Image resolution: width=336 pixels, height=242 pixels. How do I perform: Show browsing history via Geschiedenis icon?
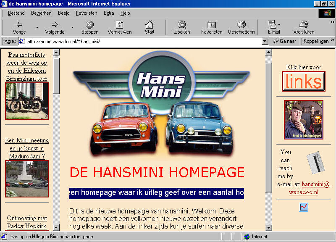(x=241, y=25)
